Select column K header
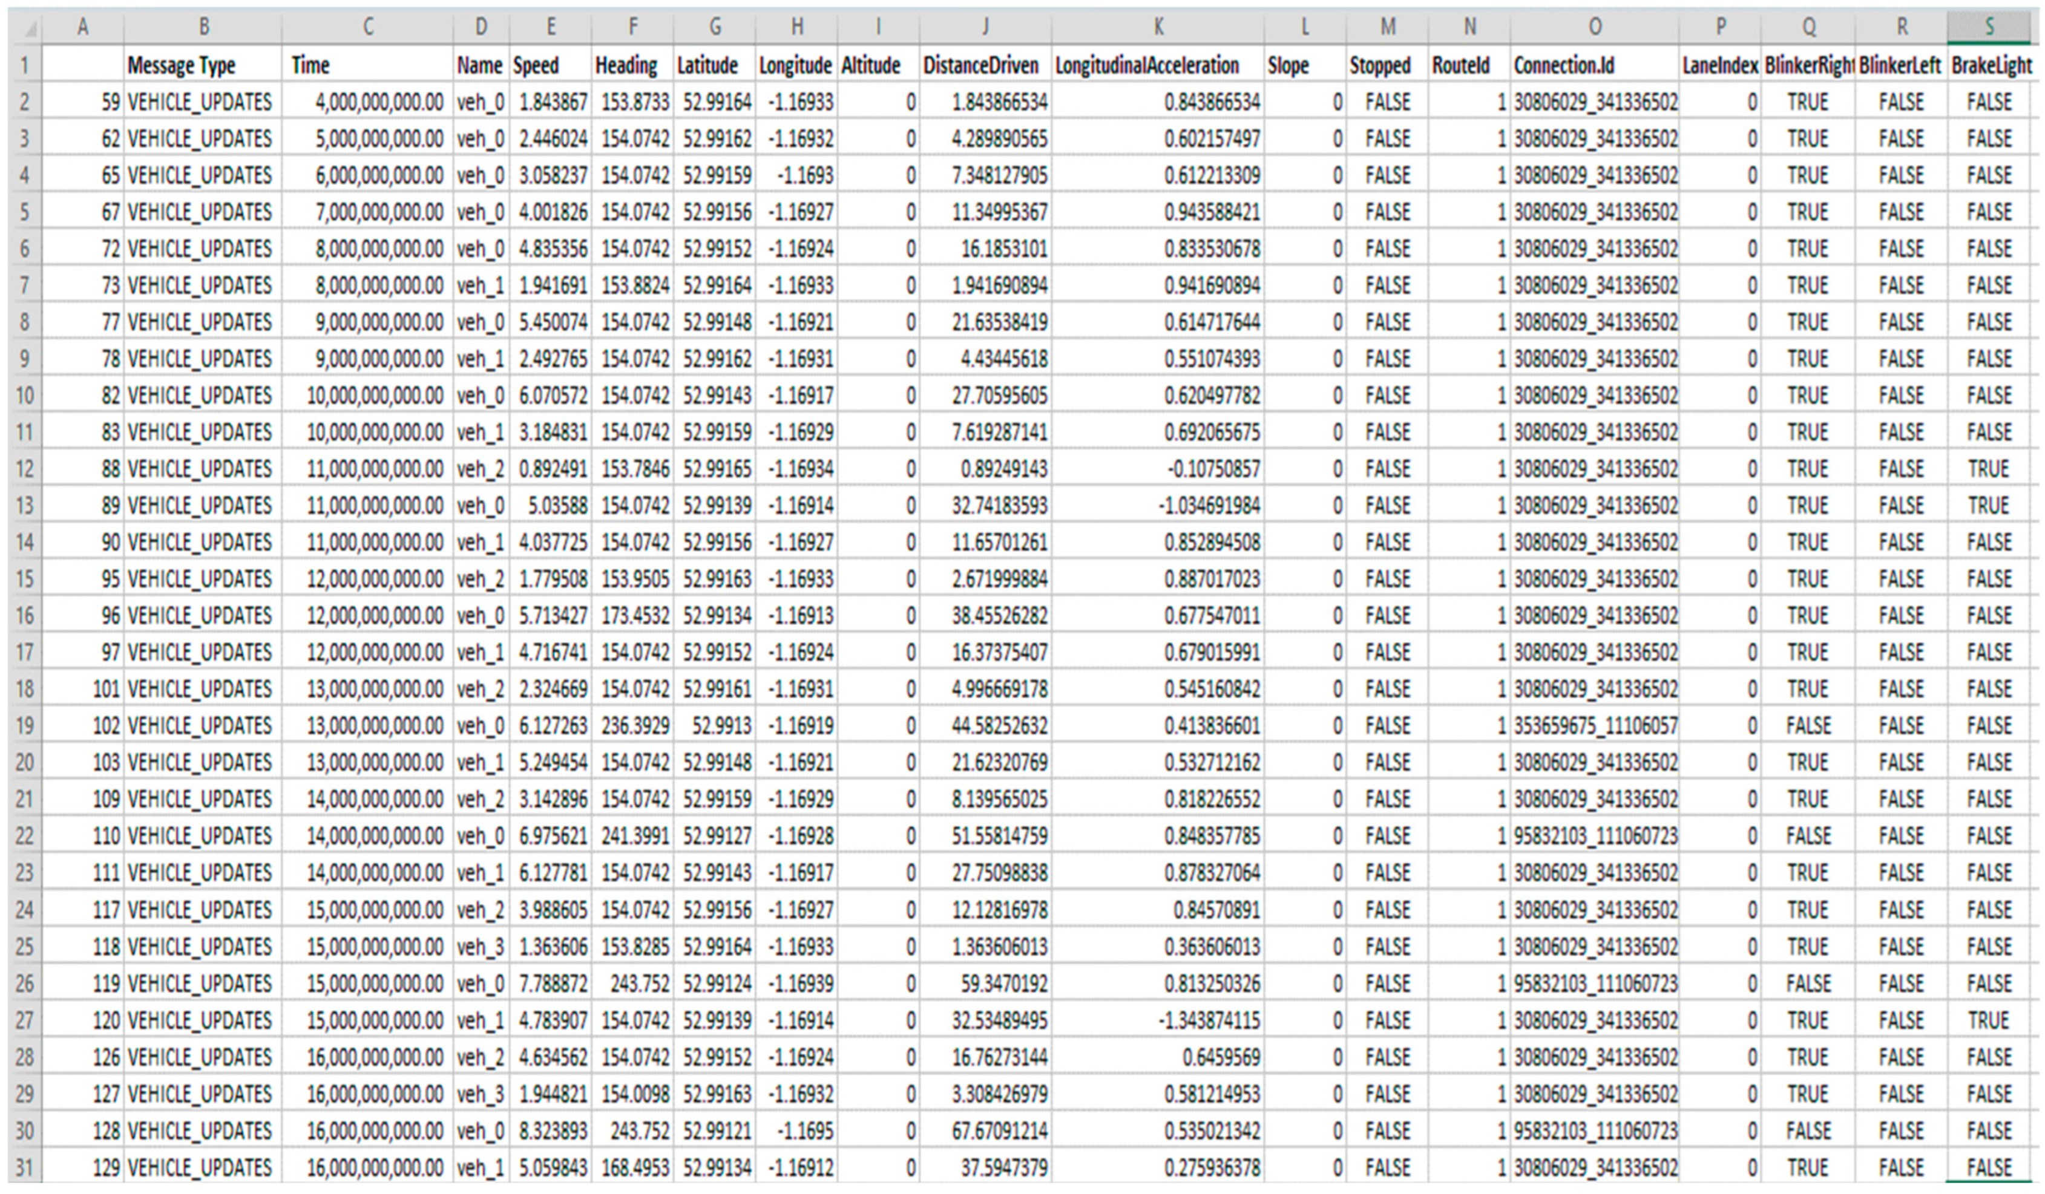Image resolution: width=2045 pixels, height=1194 pixels. (1157, 28)
